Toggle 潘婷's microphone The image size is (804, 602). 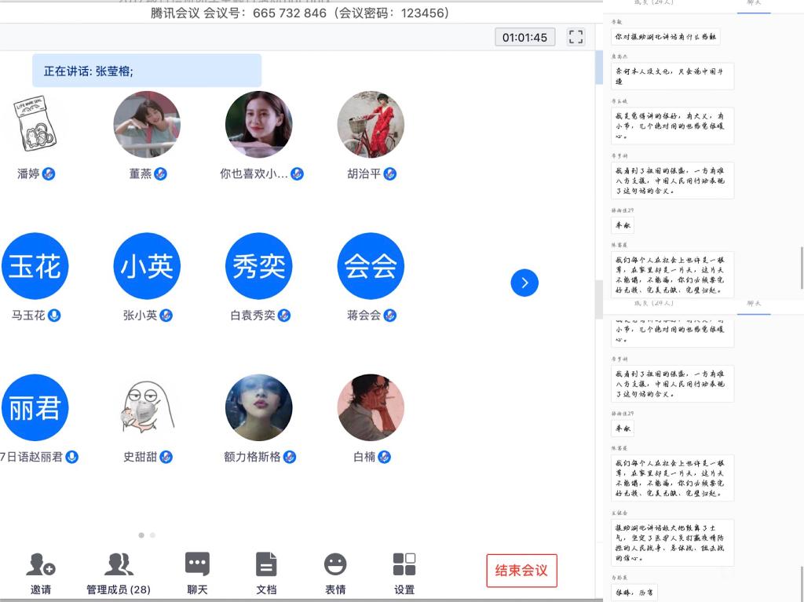(49, 173)
